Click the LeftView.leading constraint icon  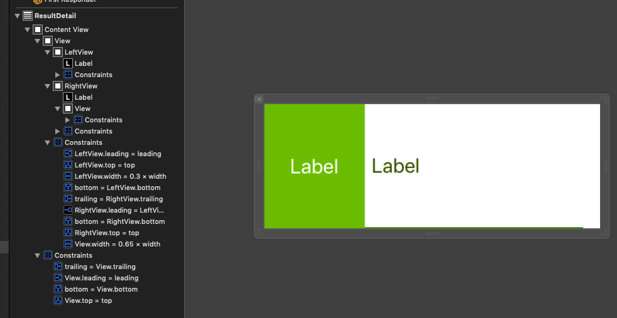point(68,154)
